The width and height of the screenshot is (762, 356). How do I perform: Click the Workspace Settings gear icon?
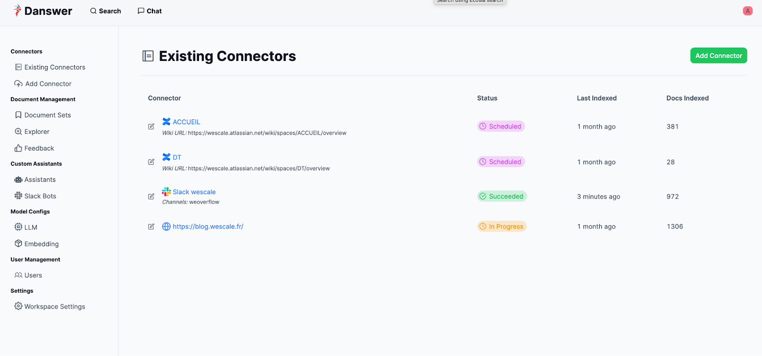18,306
